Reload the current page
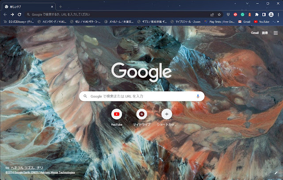Viewport: 283px width, 180px height. [19, 15]
